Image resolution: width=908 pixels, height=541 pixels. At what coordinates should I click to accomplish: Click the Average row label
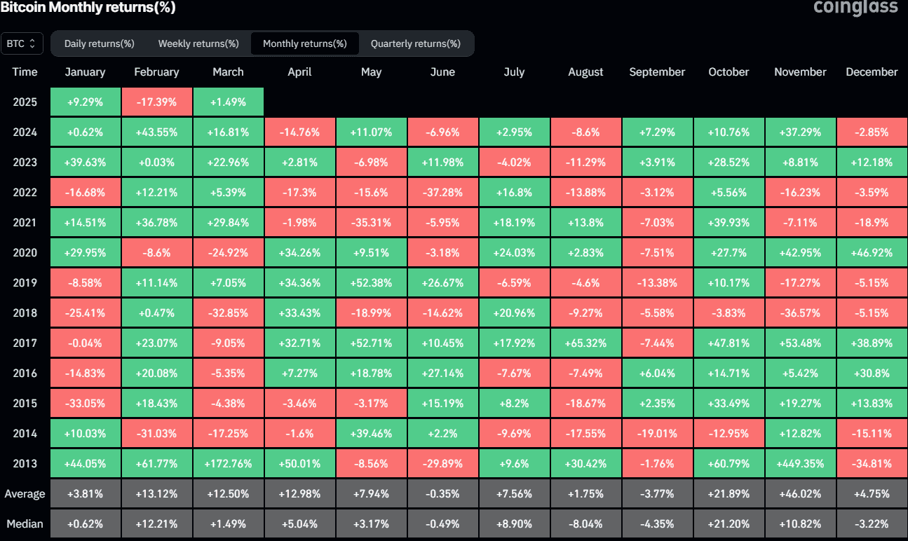pos(25,493)
